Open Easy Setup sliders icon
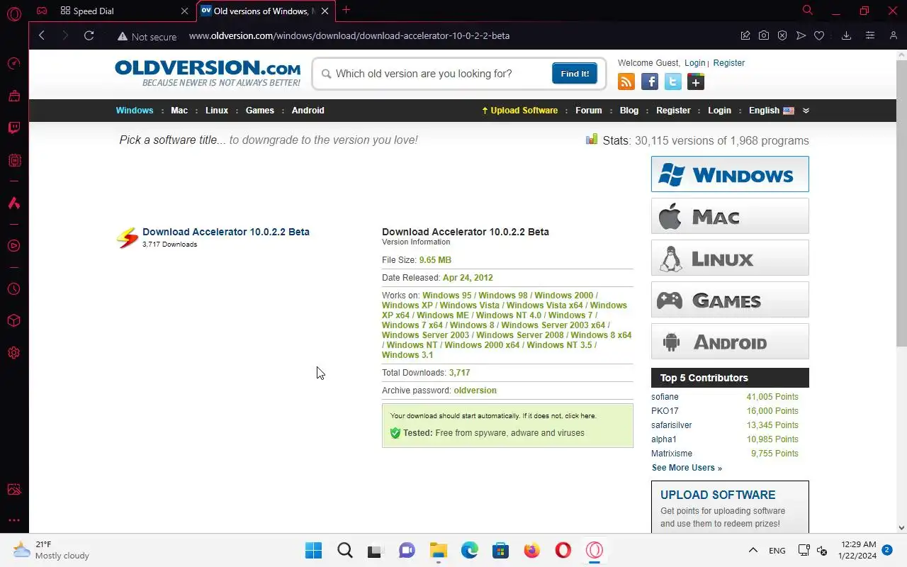Screen dimensions: 907x567 pyautogui.click(x=870, y=35)
